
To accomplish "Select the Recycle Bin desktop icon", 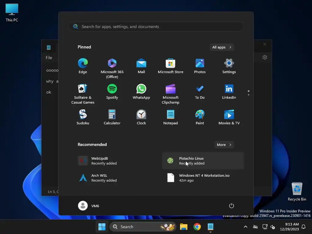I will [x=297, y=191].
